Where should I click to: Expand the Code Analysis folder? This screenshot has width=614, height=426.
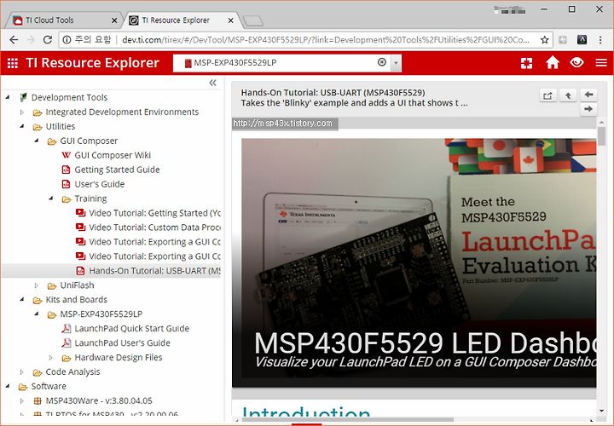pyautogui.click(x=22, y=372)
